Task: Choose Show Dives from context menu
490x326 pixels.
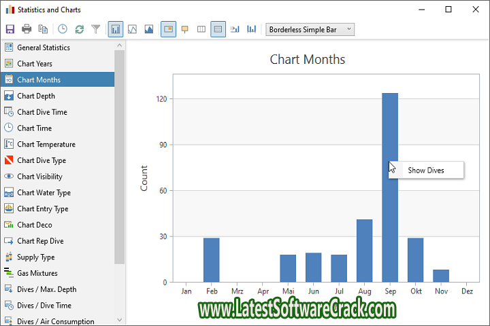Action: [x=426, y=170]
